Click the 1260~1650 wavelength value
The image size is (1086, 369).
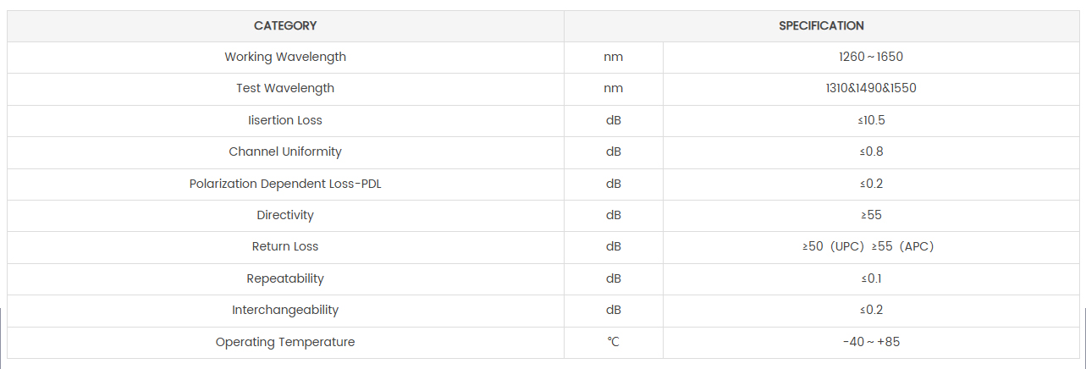tap(871, 57)
